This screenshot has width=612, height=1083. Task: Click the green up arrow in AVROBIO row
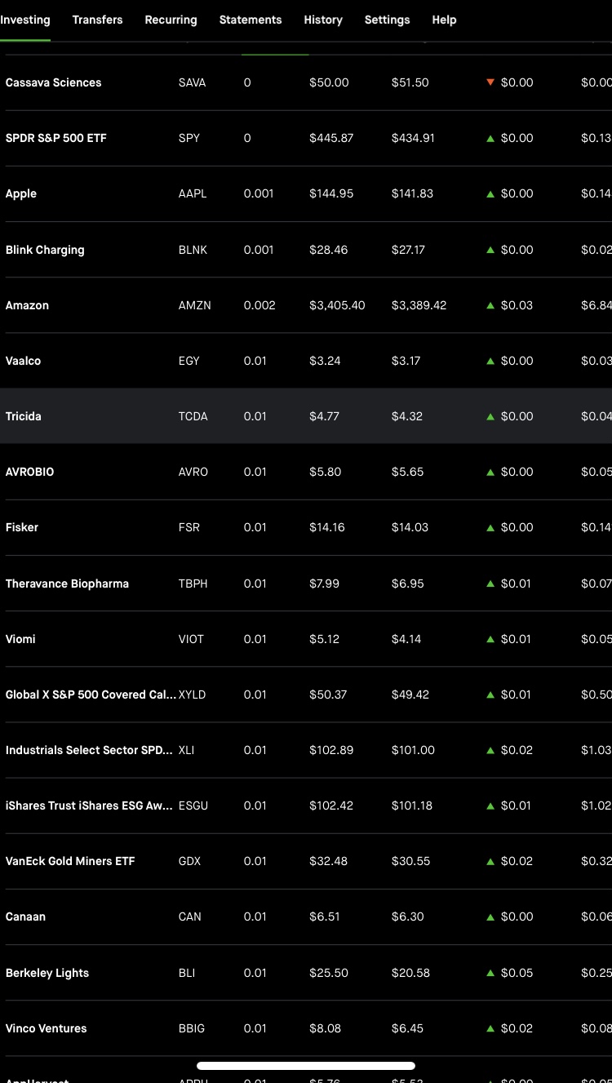click(x=490, y=472)
